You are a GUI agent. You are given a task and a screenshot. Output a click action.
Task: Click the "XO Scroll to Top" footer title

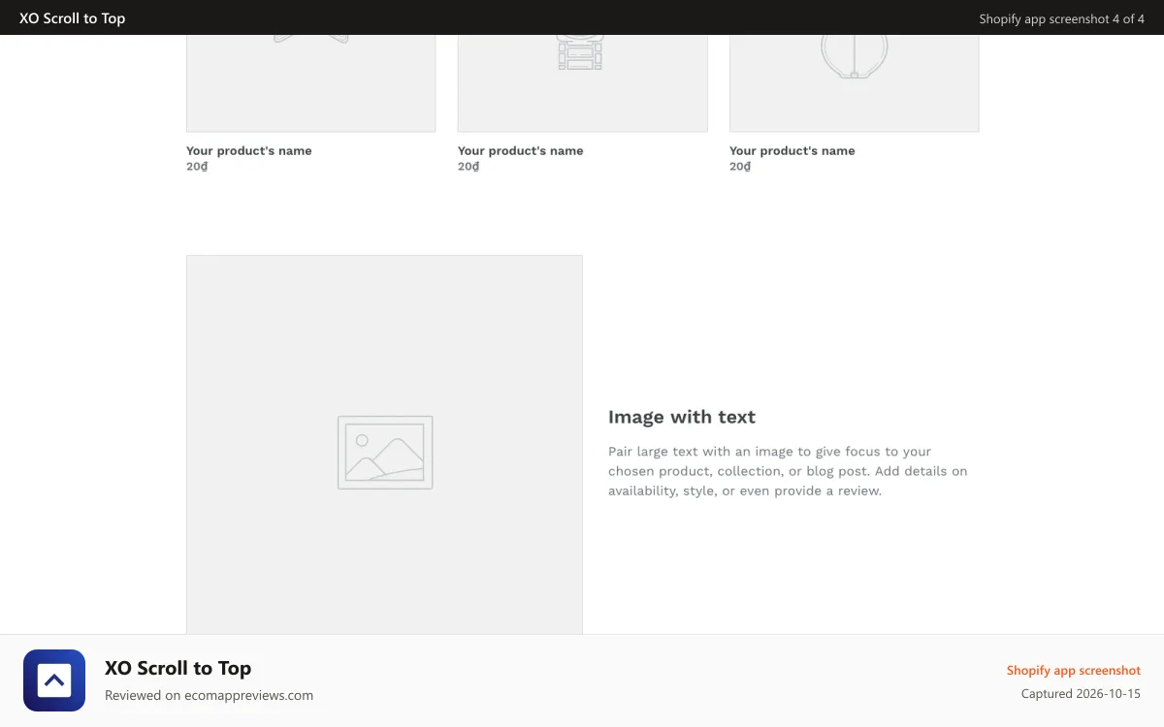pos(178,668)
